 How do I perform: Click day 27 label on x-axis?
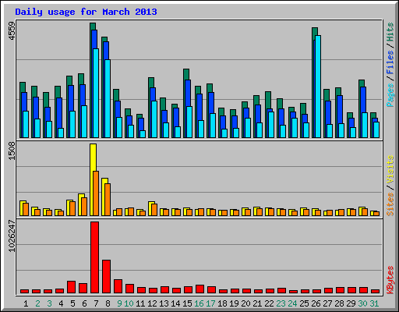click(327, 303)
